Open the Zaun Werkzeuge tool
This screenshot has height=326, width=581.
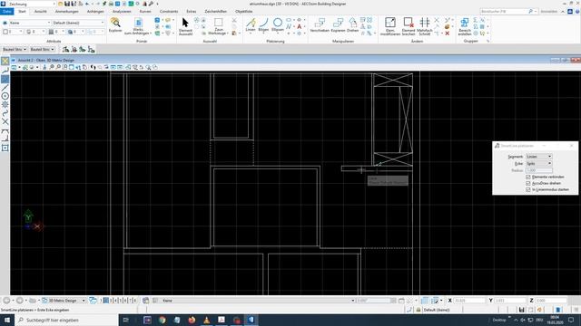pyautogui.click(x=218, y=26)
